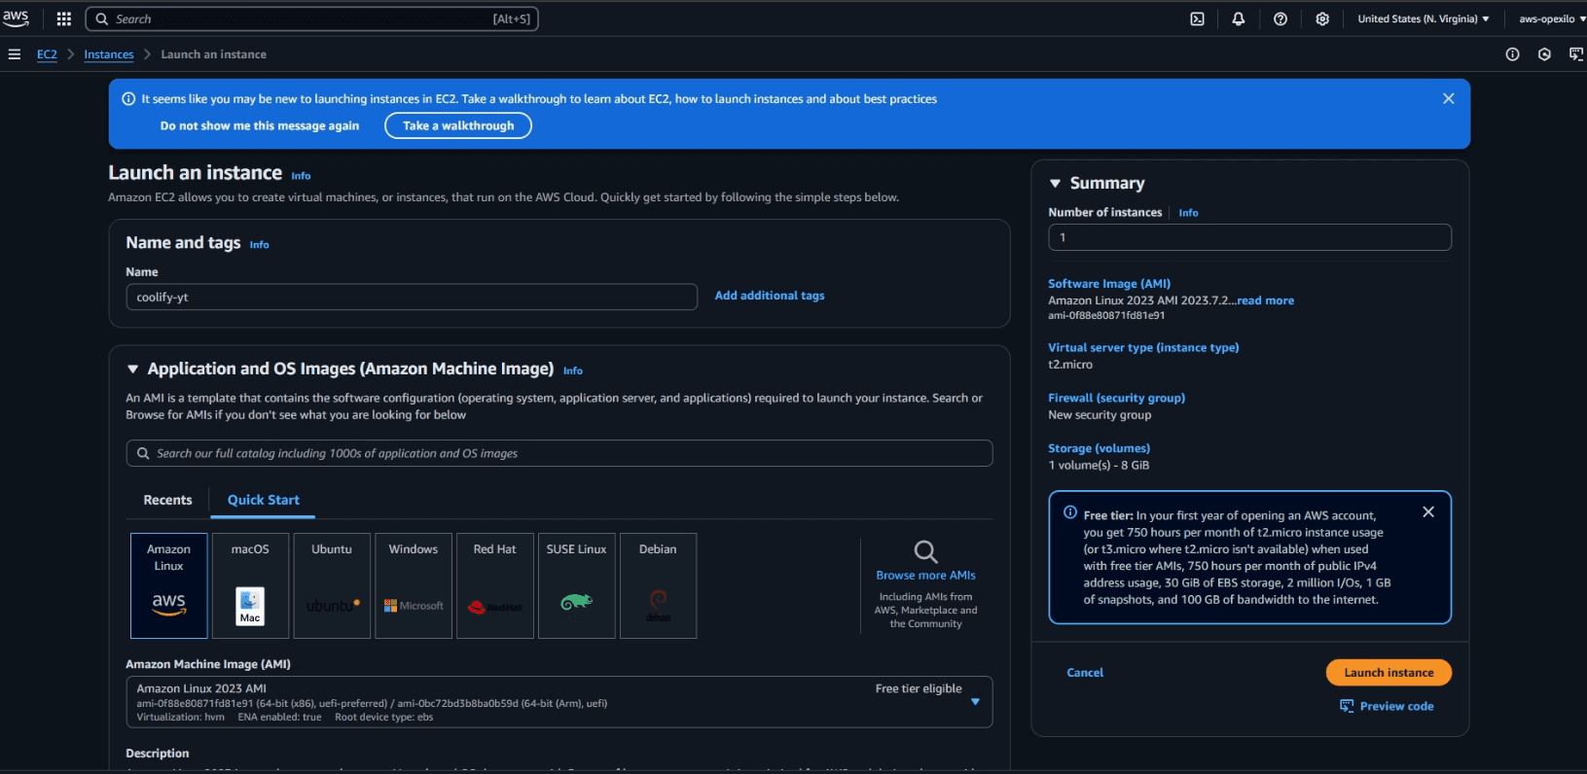Click the Browse more AMIs magnifier icon

[926, 552]
